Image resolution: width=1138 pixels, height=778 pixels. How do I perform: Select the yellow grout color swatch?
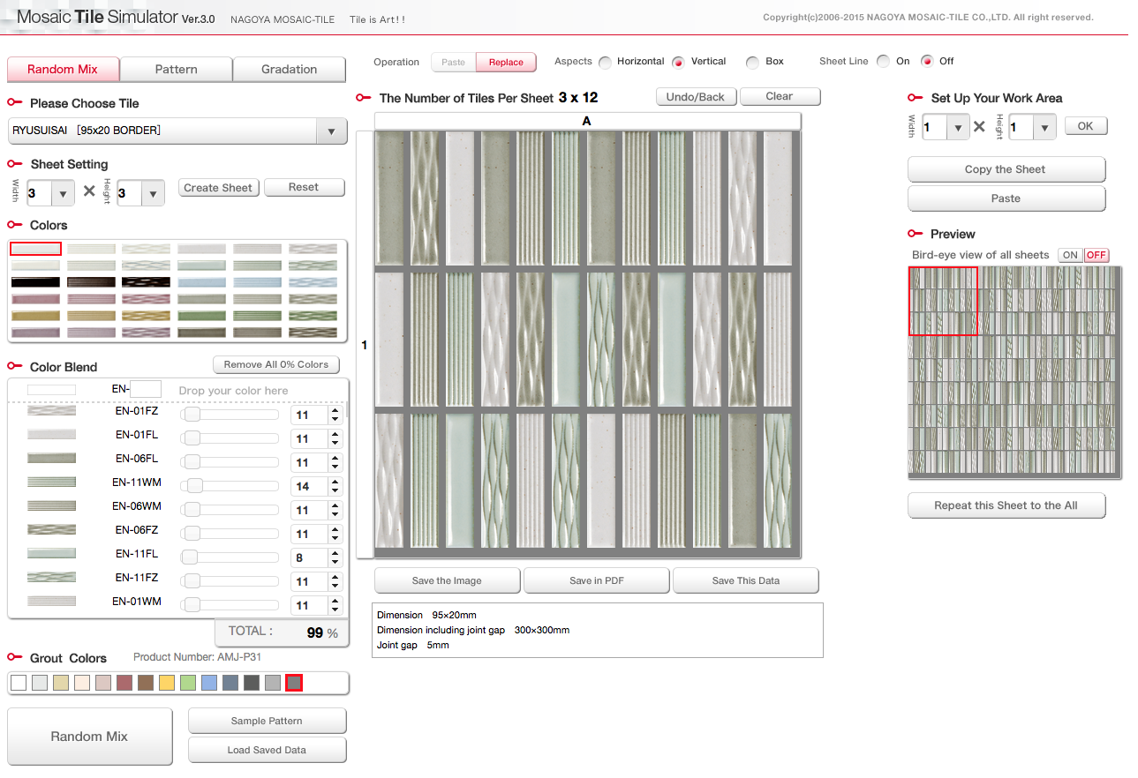(167, 682)
